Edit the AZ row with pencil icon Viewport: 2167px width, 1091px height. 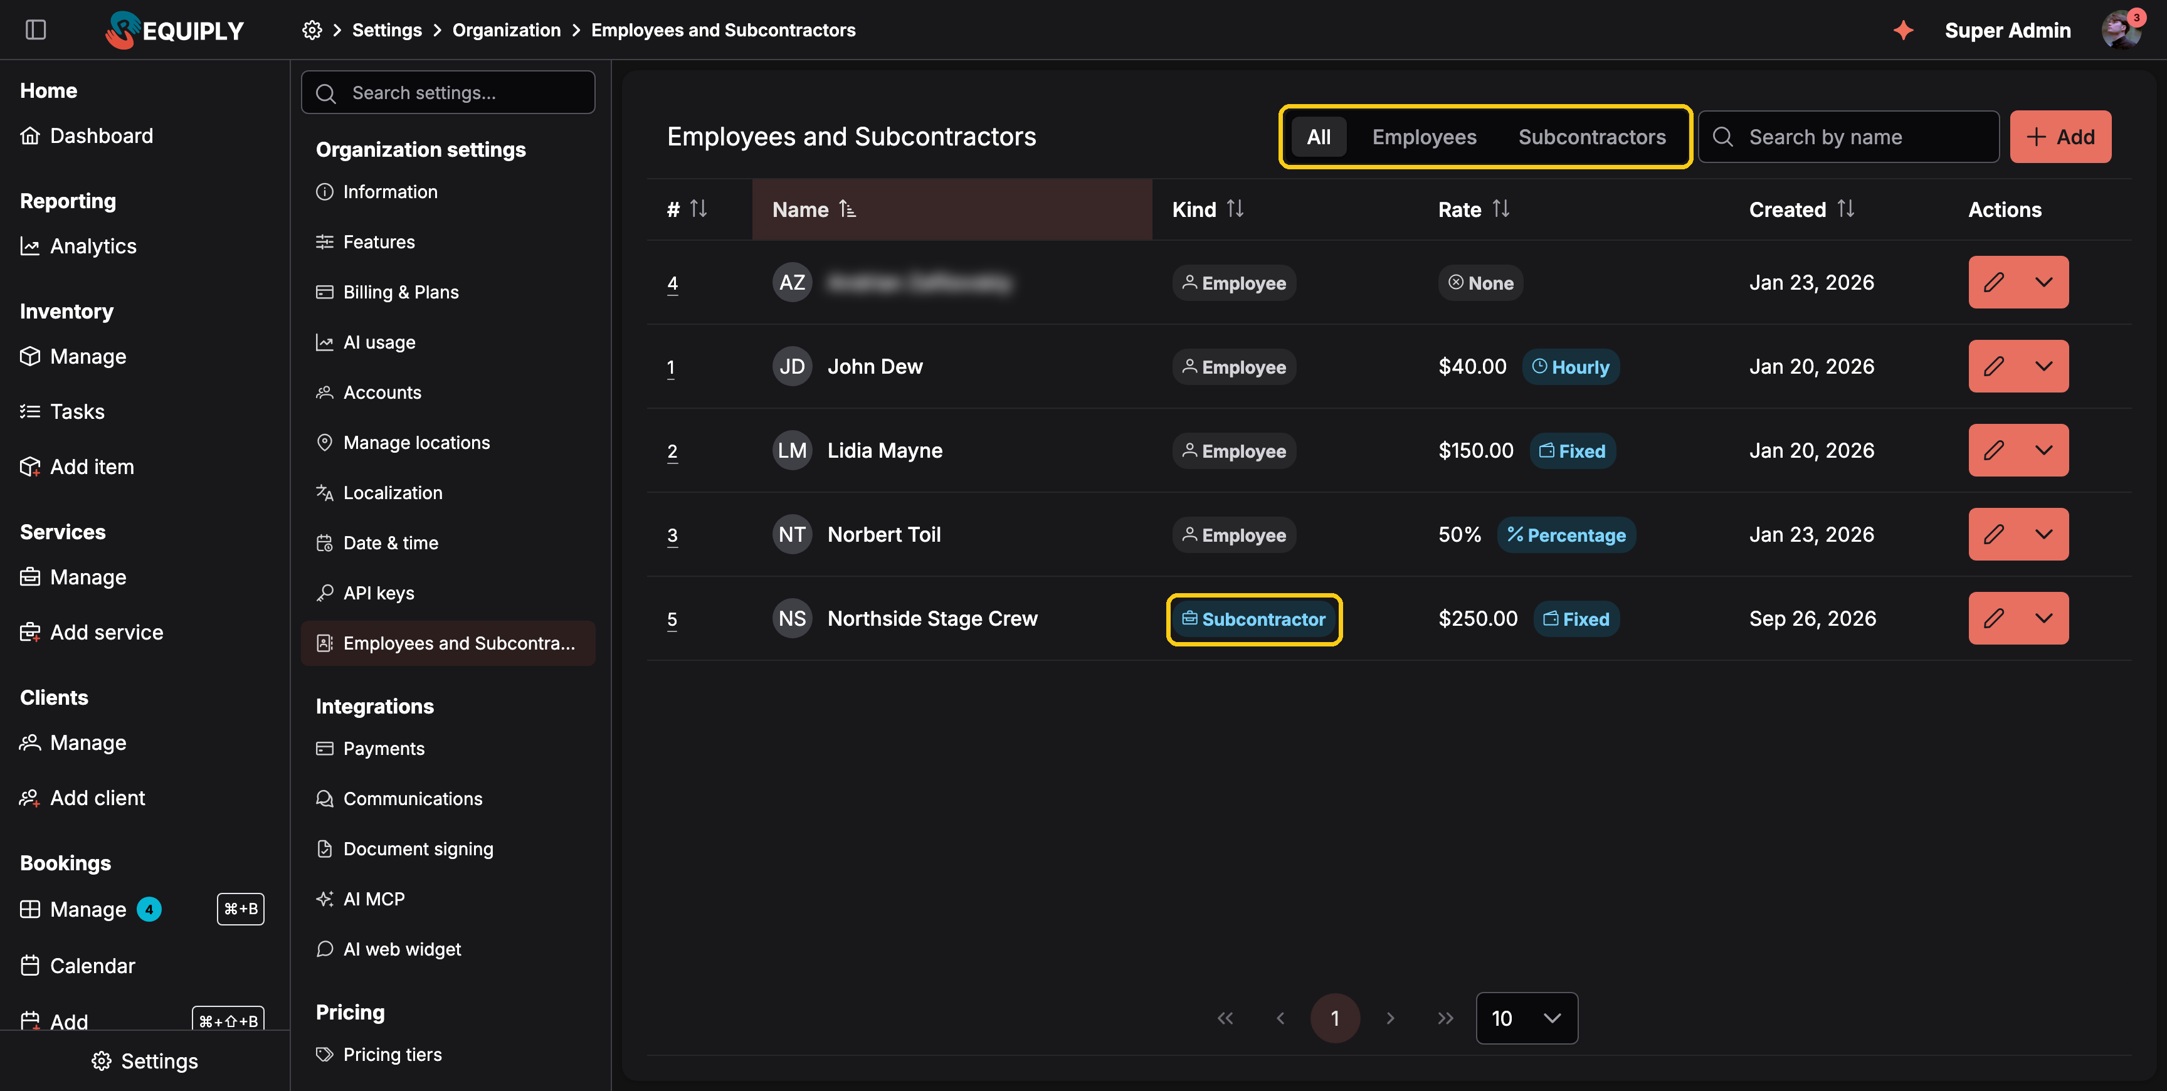click(x=1994, y=282)
